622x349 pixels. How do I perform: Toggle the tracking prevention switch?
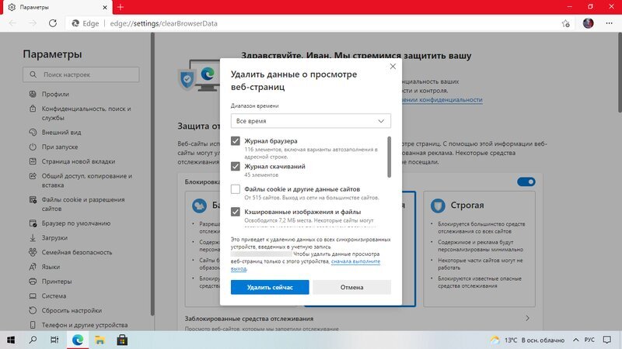pyautogui.click(x=526, y=181)
